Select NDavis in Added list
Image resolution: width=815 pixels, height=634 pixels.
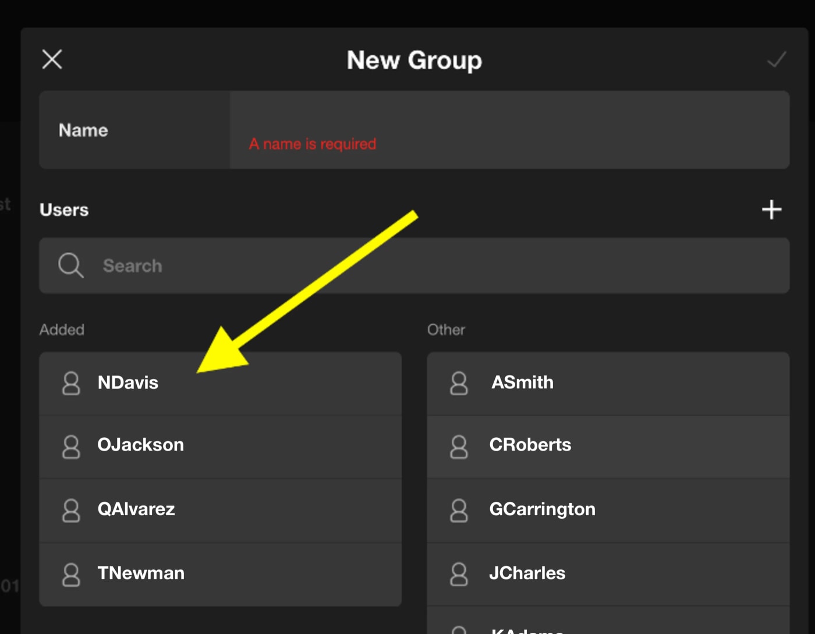[220, 383]
